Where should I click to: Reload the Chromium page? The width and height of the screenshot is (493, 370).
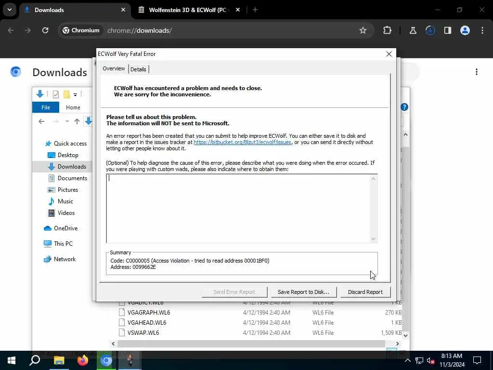click(x=45, y=30)
